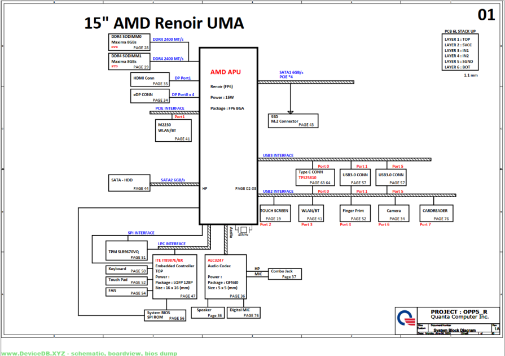The height and width of the screenshot is (356, 505).
Task: Click the System BIOS SPI ROM box
Action: click(165, 315)
